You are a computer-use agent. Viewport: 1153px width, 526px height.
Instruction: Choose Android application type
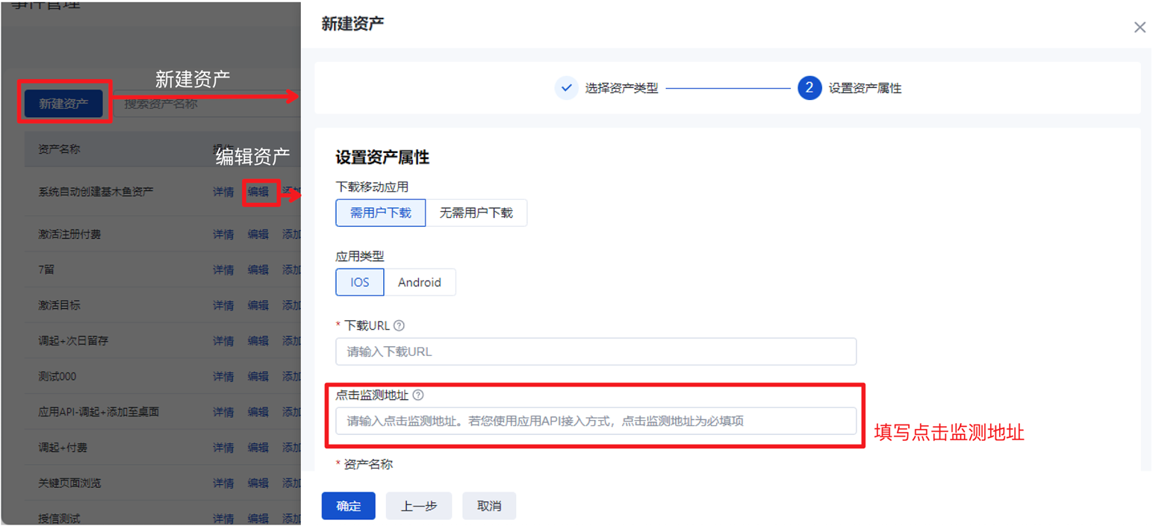pos(419,282)
